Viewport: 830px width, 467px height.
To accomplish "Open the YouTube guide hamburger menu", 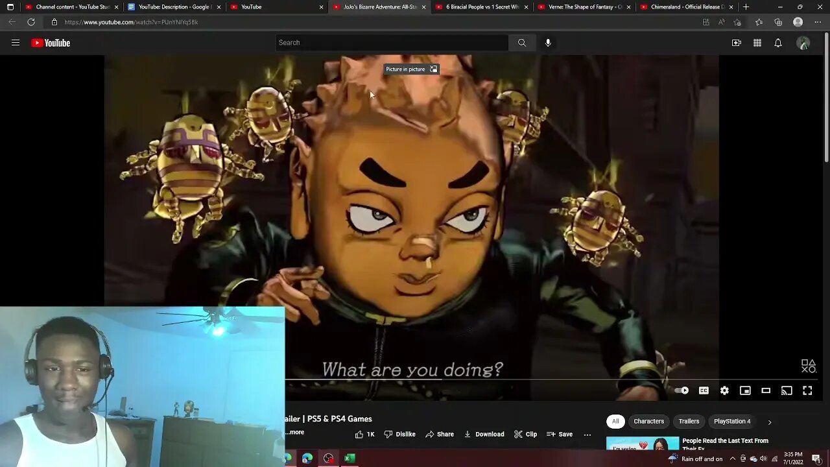I will [x=16, y=43].
